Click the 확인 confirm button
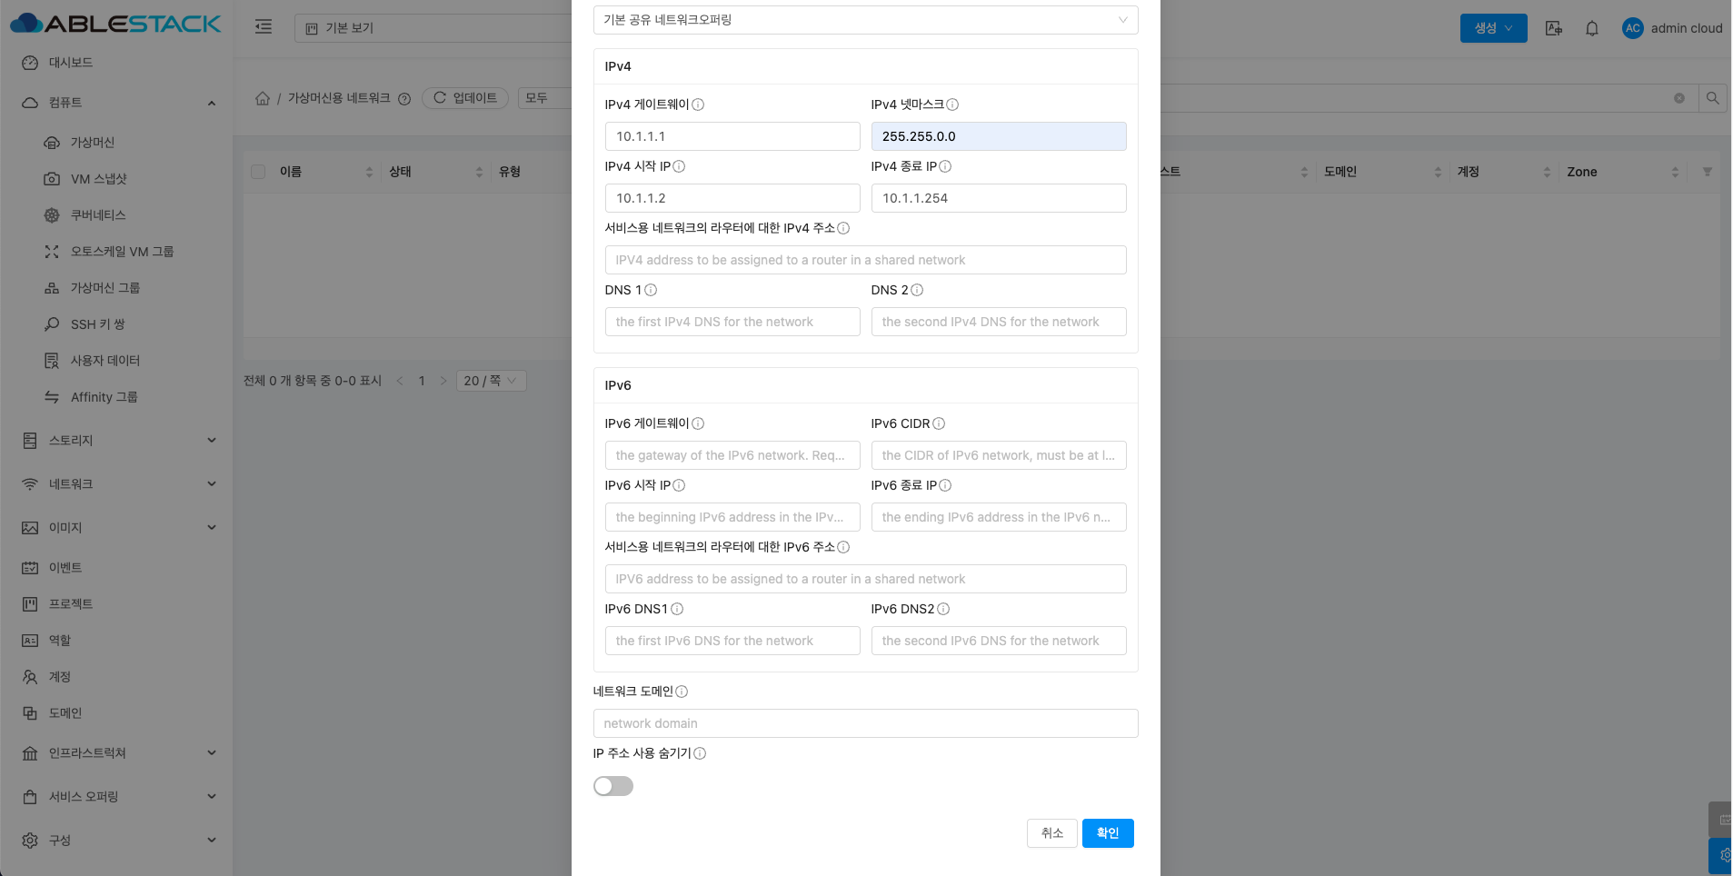Screen dimensions: 1733x876 (1107, 833)
